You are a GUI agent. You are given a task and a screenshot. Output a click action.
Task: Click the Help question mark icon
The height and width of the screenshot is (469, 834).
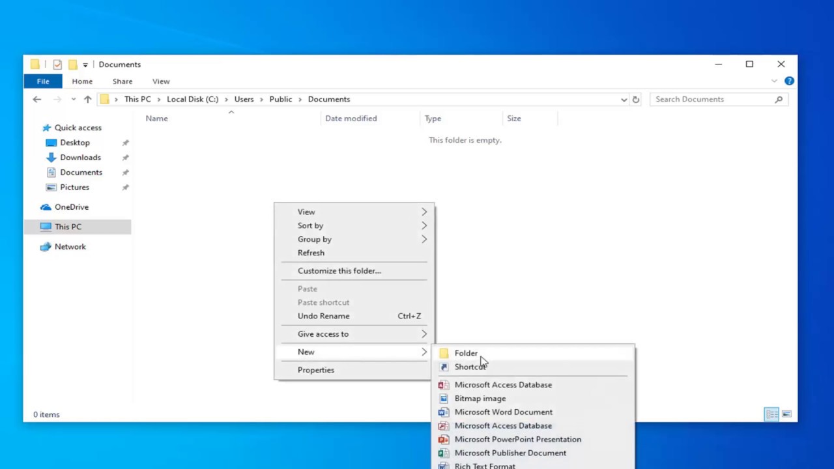[x=789, y=81]
